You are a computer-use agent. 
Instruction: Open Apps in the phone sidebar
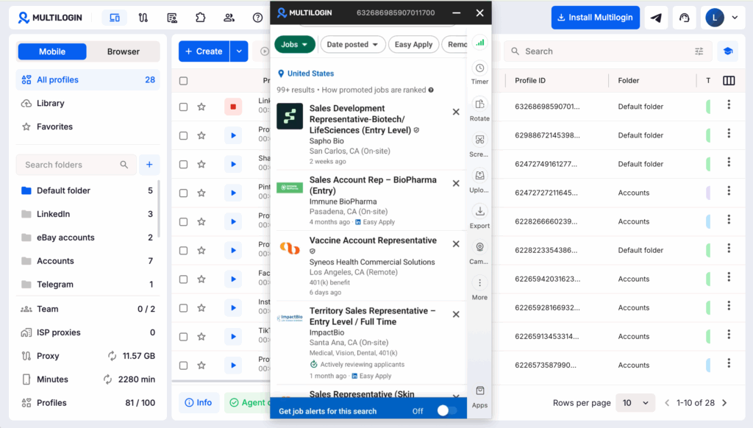(x=479, y=397)
